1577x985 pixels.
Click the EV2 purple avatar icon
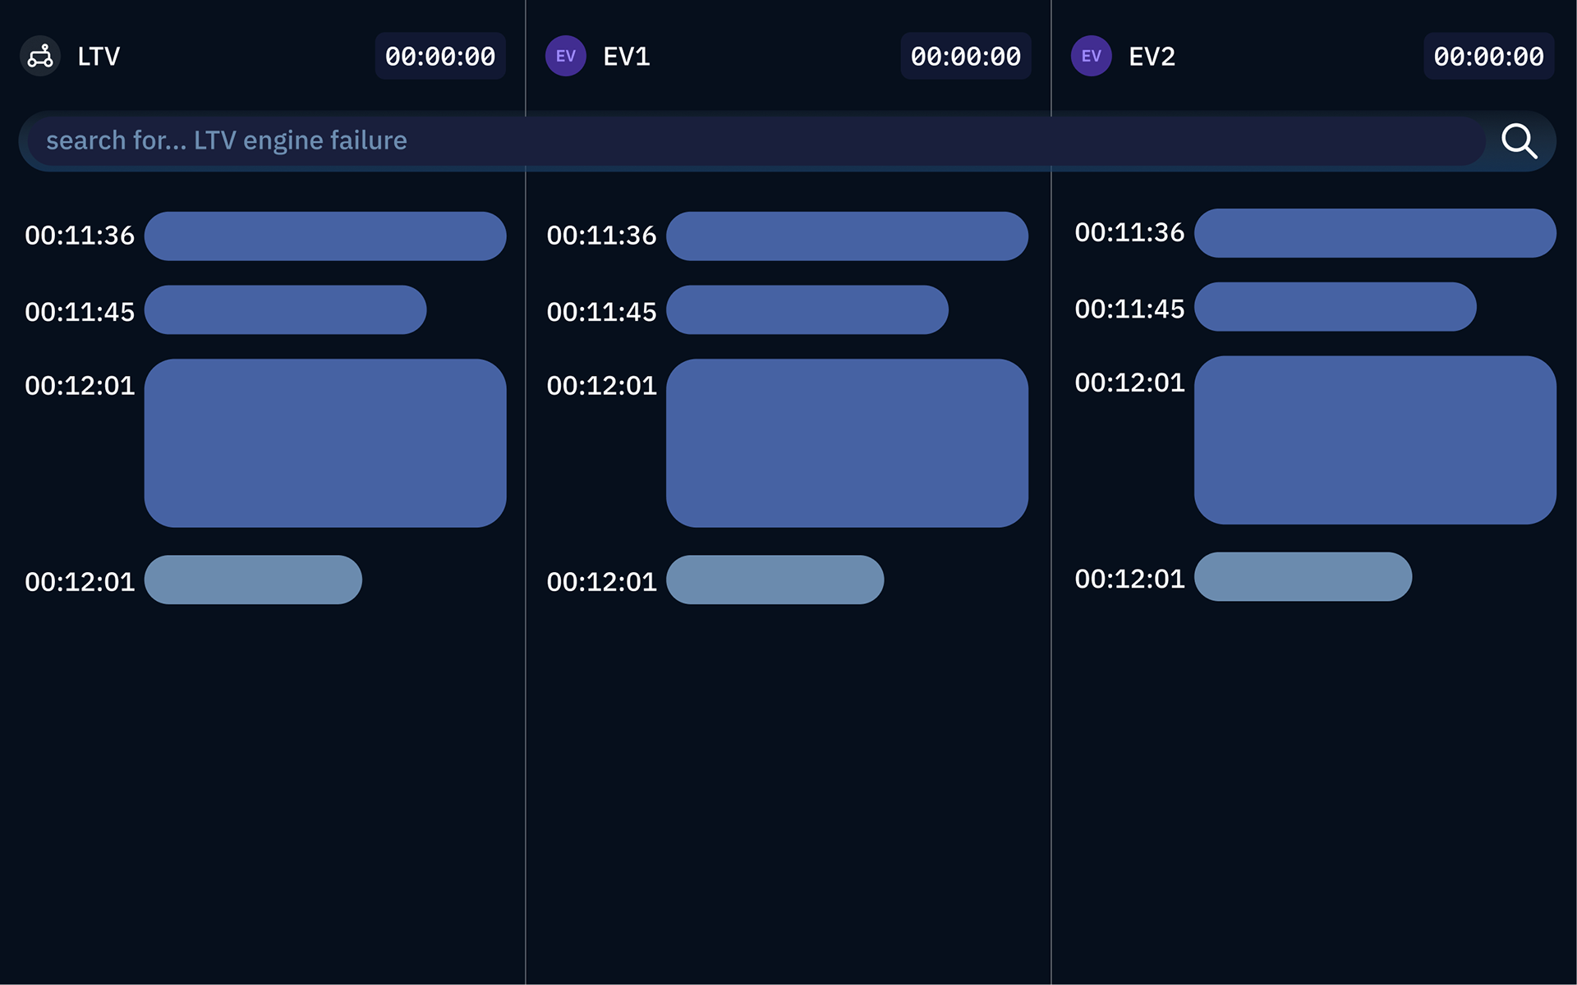[x=1092, y=56]
